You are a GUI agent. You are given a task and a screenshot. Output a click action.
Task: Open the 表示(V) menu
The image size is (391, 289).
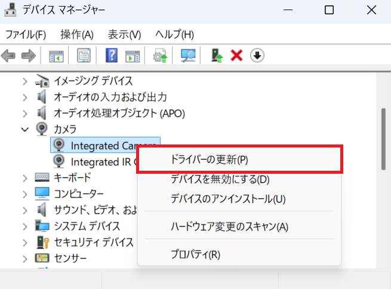click(124, 35)
